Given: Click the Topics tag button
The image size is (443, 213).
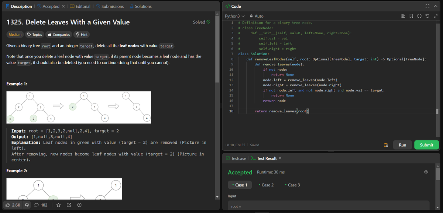Looking at the screenshot, I should (x=35, y=35).
